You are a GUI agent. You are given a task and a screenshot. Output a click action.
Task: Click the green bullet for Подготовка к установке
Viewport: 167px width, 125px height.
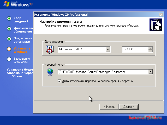[x=9, y=39]
